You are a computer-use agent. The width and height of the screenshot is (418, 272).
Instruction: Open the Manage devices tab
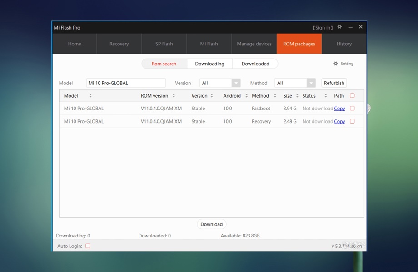click(254, 44)
